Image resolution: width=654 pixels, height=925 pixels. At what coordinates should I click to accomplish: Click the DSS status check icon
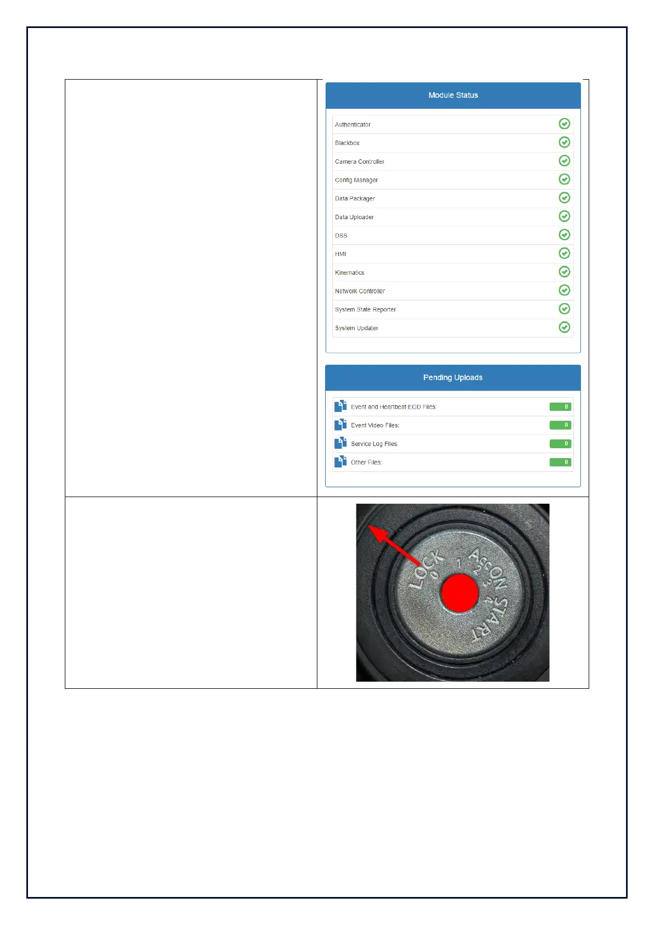pyautogui.click(x=564, y=235)
